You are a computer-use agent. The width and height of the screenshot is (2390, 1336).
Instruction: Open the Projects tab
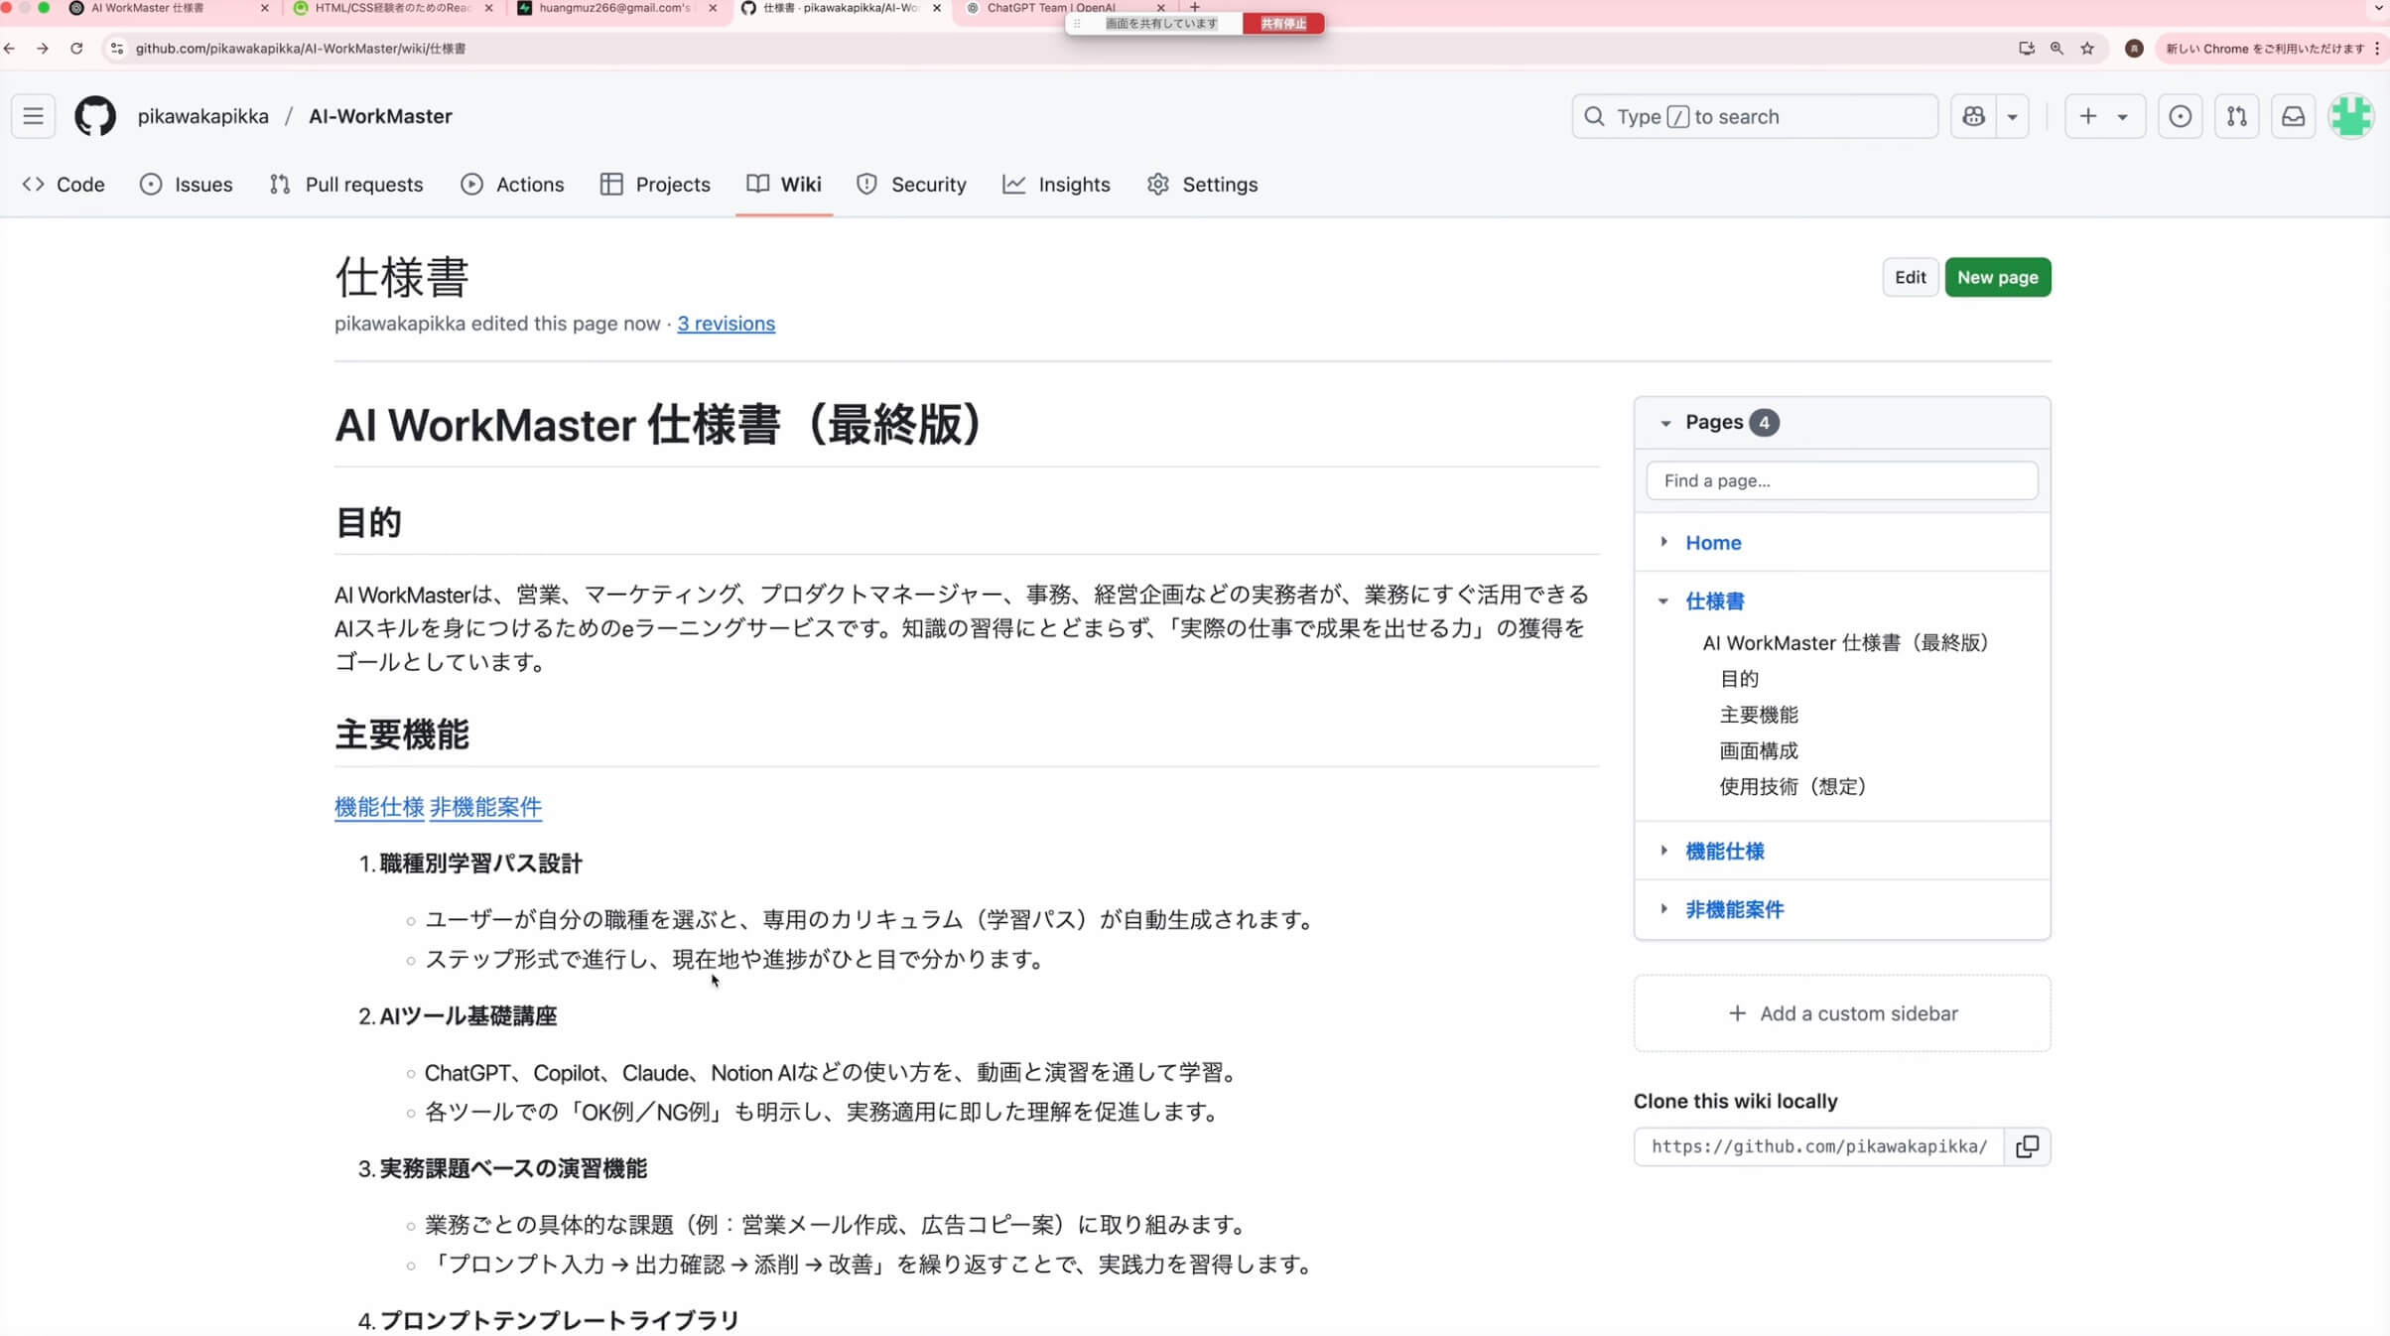pos(655,185)
